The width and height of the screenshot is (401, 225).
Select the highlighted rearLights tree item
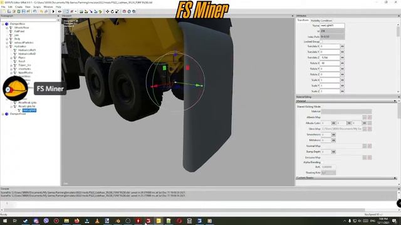[29, 110]
